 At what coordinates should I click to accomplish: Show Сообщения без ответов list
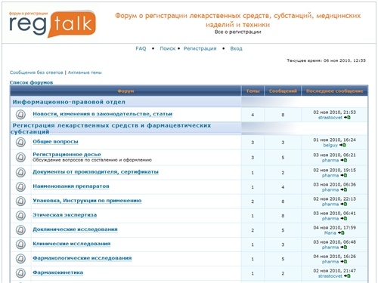click(36, 72)
